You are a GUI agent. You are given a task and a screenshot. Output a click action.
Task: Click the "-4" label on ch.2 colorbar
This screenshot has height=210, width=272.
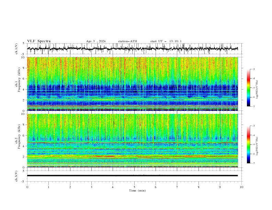click(253, 135)
